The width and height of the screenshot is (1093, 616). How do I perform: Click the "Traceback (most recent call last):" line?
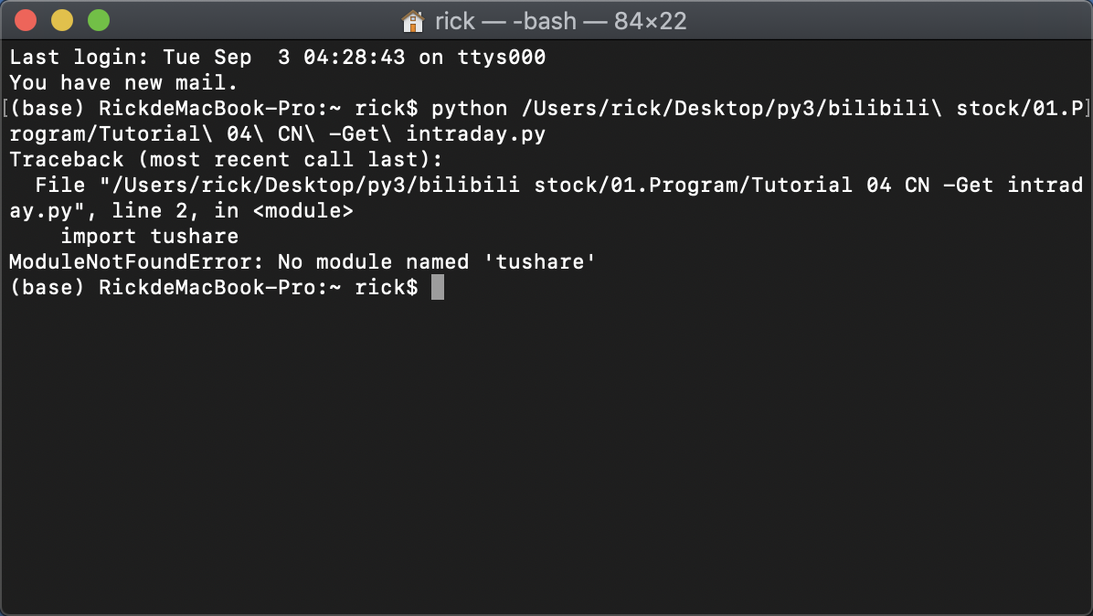(226, 160)
